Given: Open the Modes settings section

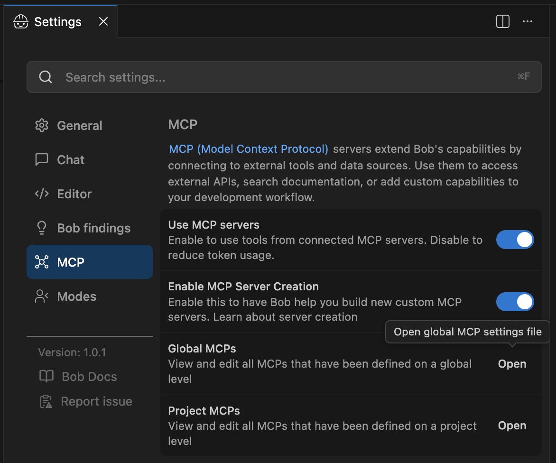Looking at the screenshot, I should coord(89,296).
